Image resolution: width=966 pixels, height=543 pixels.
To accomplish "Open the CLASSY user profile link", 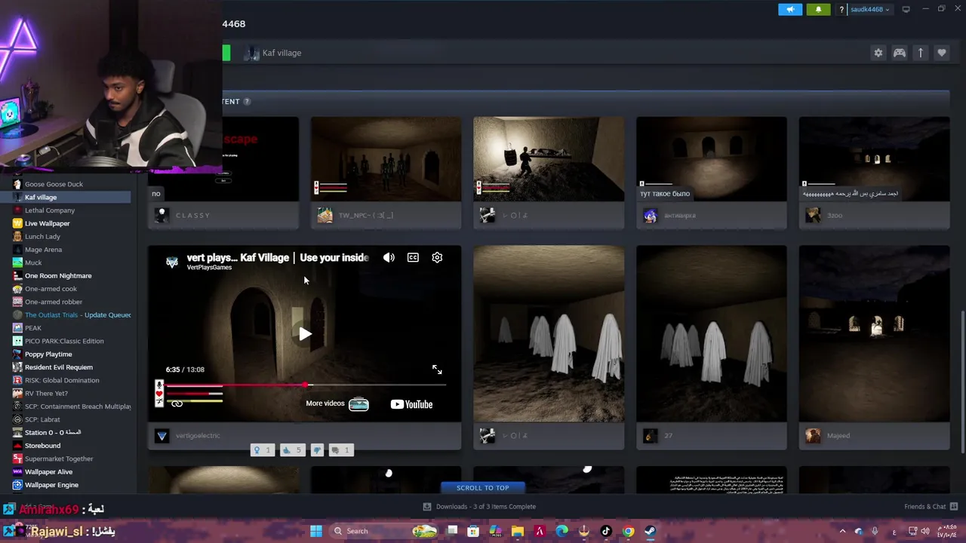I will pos(192,216).
